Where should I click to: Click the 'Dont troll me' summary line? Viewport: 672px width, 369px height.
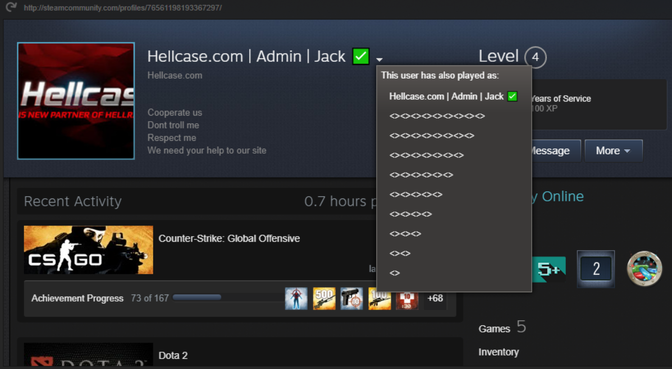pos(173,125)
